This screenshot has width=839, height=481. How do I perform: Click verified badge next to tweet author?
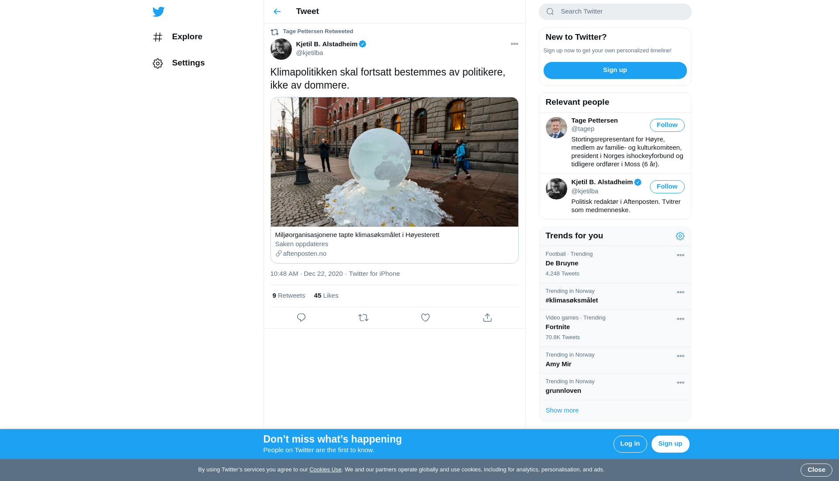pyautogui.click(x=363, y=44)
